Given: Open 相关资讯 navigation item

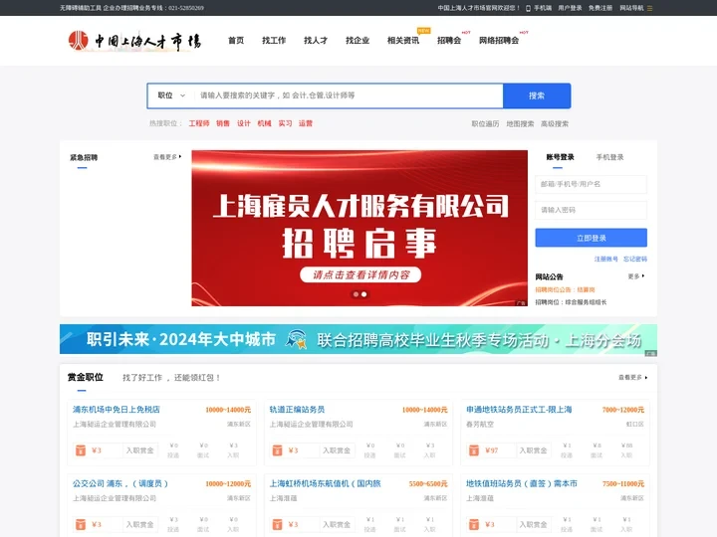Looking at the screenshot, I should coord(403,41).
